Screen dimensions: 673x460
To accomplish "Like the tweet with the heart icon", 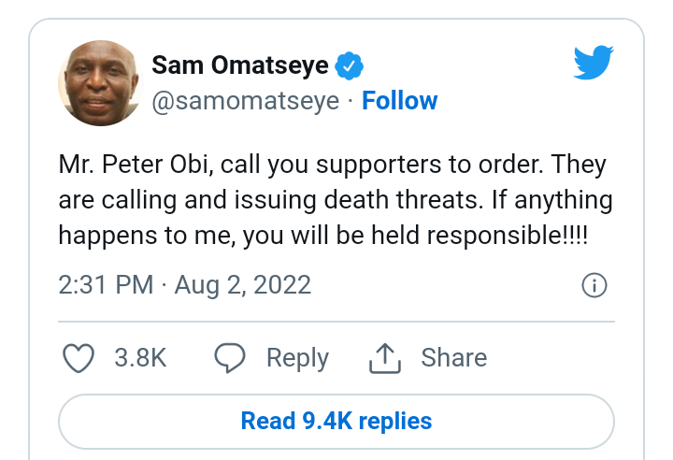I will tap(79, 358).
